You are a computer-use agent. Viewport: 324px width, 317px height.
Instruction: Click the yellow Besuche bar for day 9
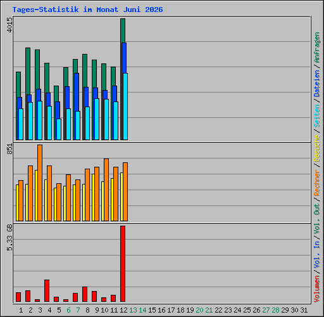coord(93,198)
